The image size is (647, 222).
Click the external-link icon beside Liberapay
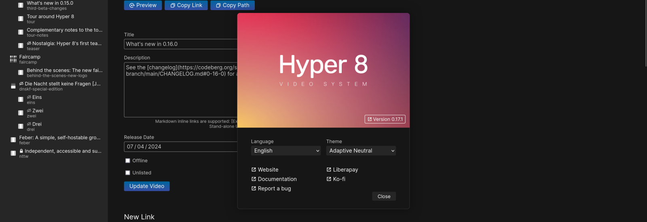click(329, 170)
